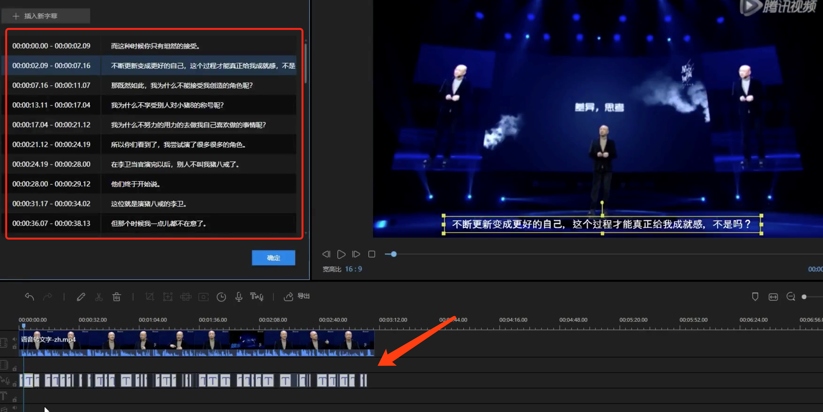Click the text track T icon
The image size is (823, 412).
tap(3, 396)
